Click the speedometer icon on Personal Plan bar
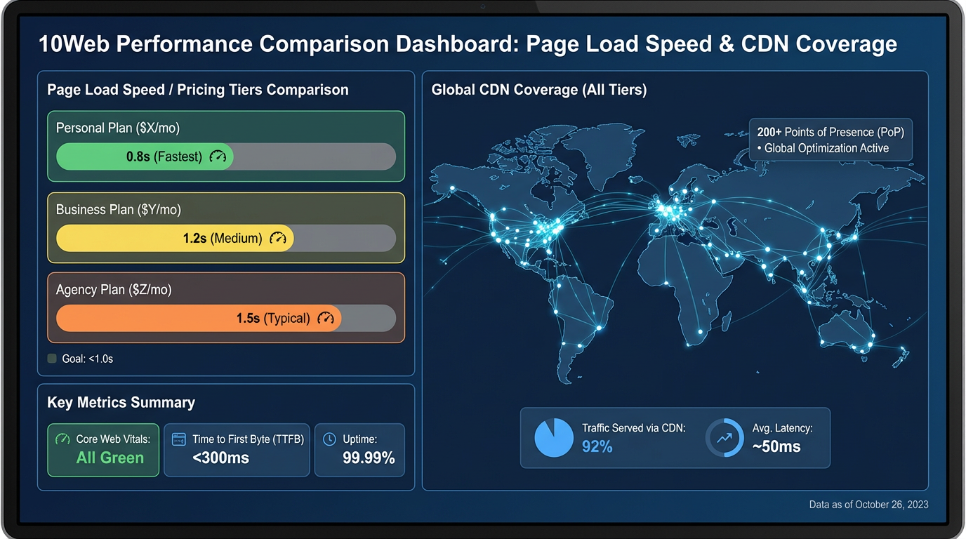The width and height of the screenshot is (966, 539). pyautogui.click(x=218, y=157)
